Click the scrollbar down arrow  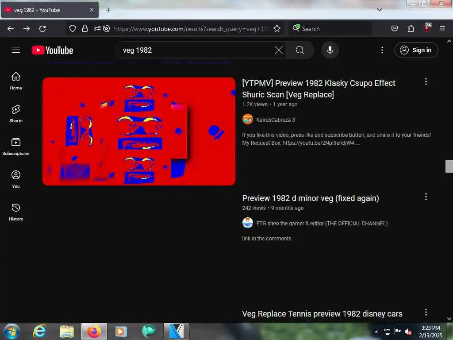click(449, 319)
